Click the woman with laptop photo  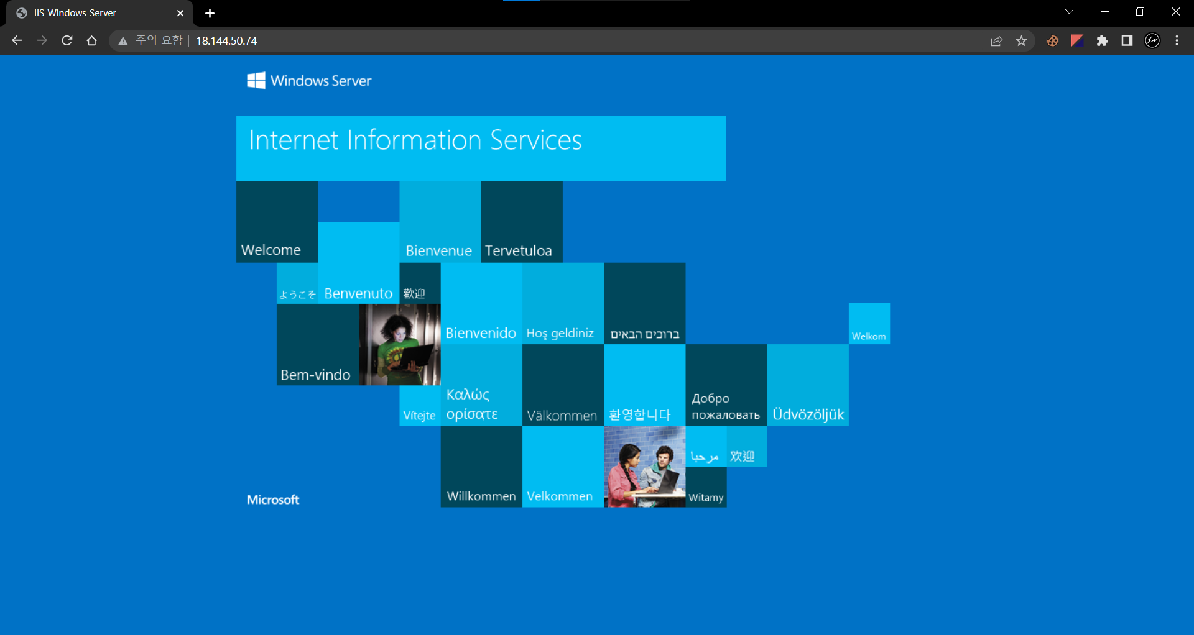pos(400,345)
